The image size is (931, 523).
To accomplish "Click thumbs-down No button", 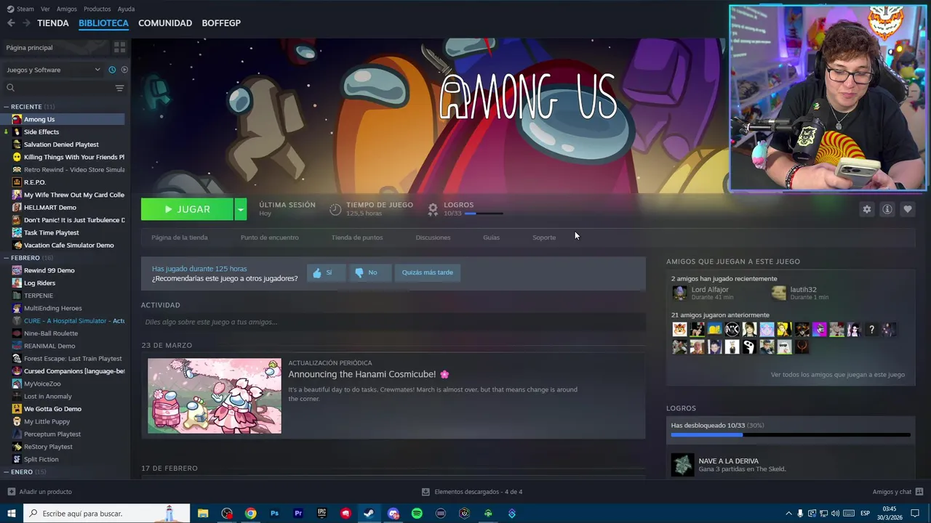I will tap(369, 272).
